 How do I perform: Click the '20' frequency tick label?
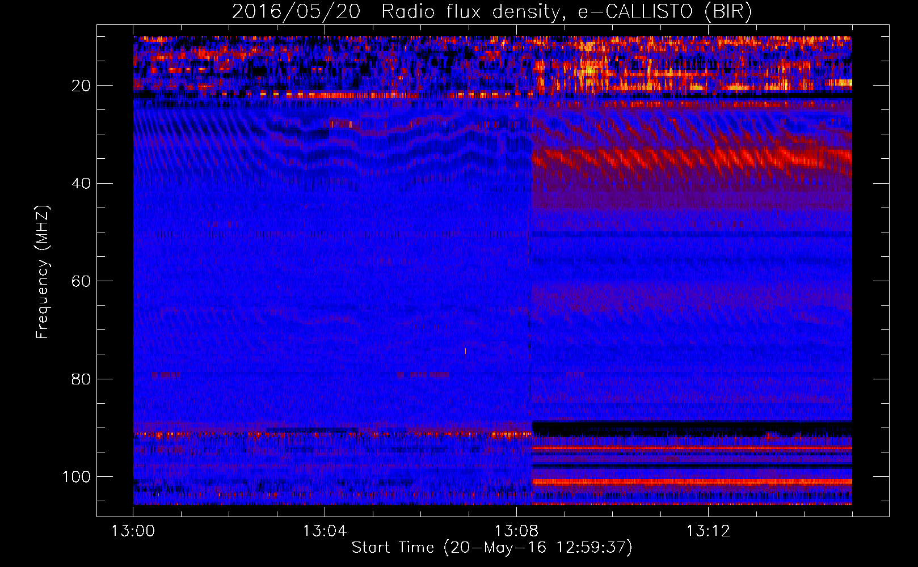pos(81,86)
